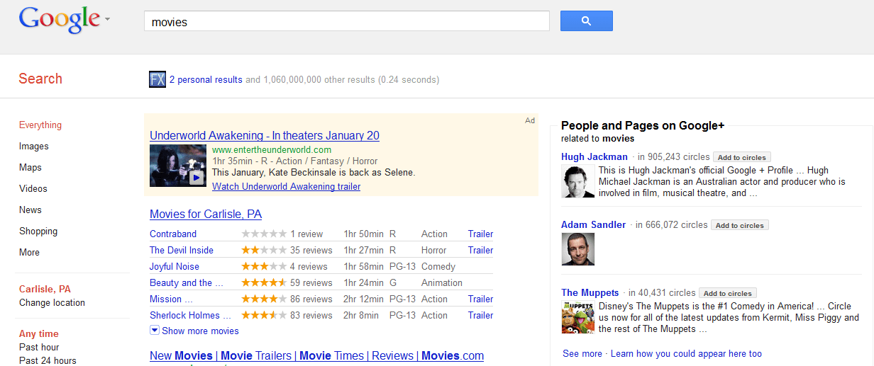Add Adam Sandler to circles
The height and width of the screenshot is (366, 874).
740,226
